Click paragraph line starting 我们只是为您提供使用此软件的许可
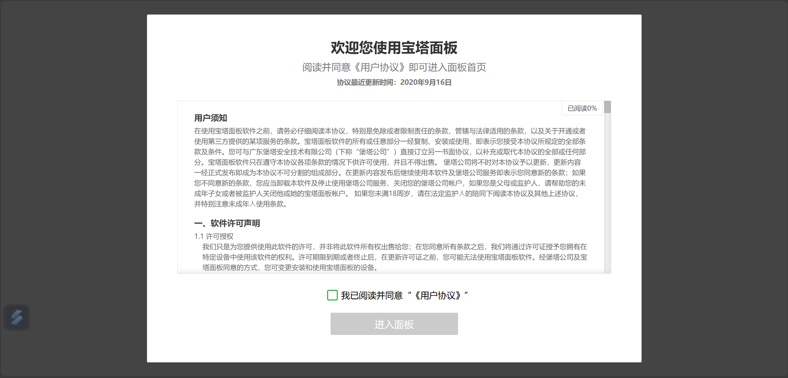This screenshot has width=788, height=378. [395, 247]
